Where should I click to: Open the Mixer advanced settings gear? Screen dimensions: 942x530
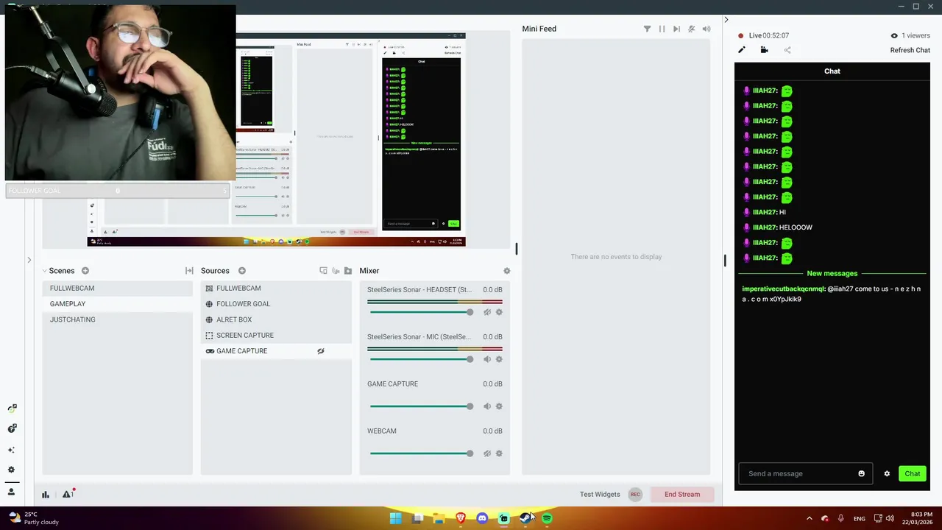pos(506,271)
